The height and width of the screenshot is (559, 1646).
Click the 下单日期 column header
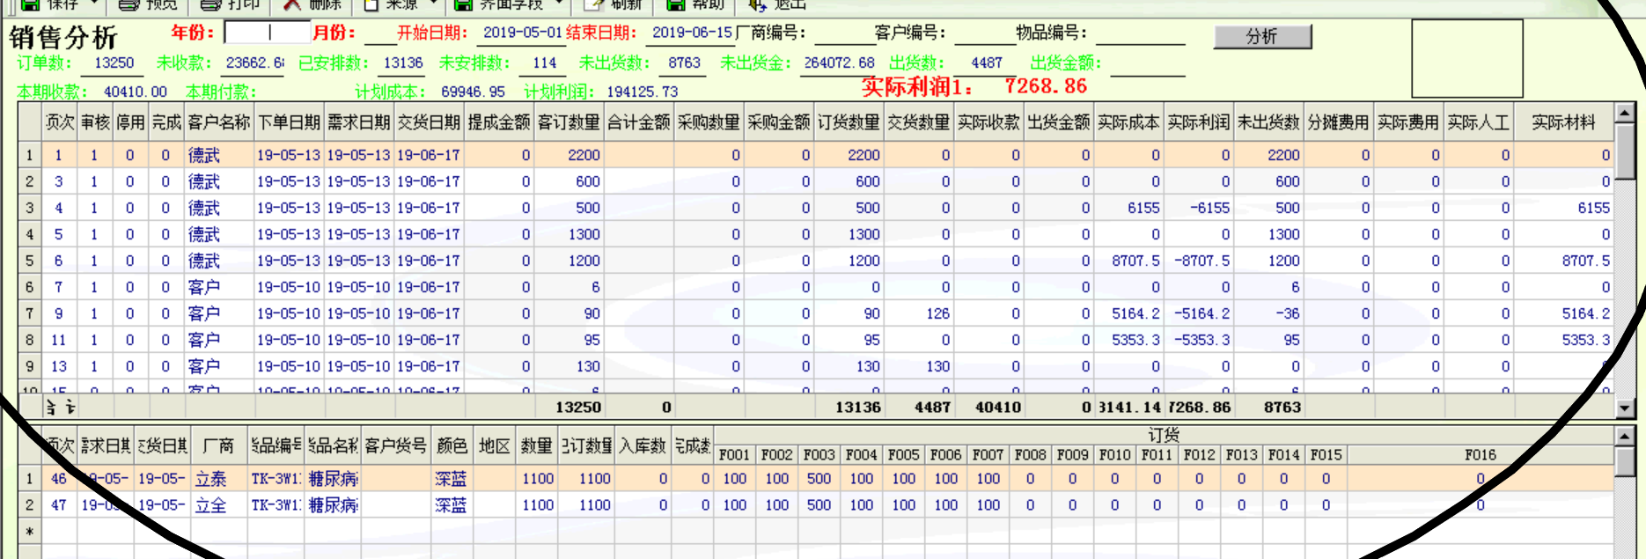pos(289,122)
